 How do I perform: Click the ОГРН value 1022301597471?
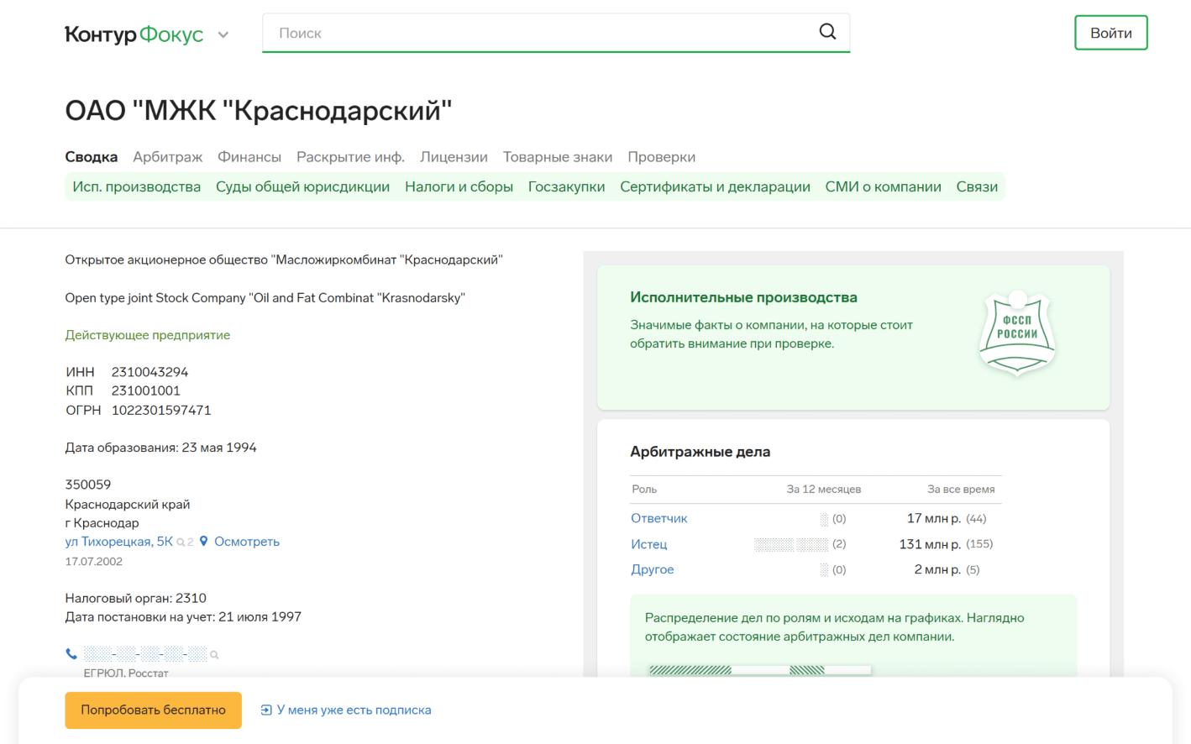[161, 411]
